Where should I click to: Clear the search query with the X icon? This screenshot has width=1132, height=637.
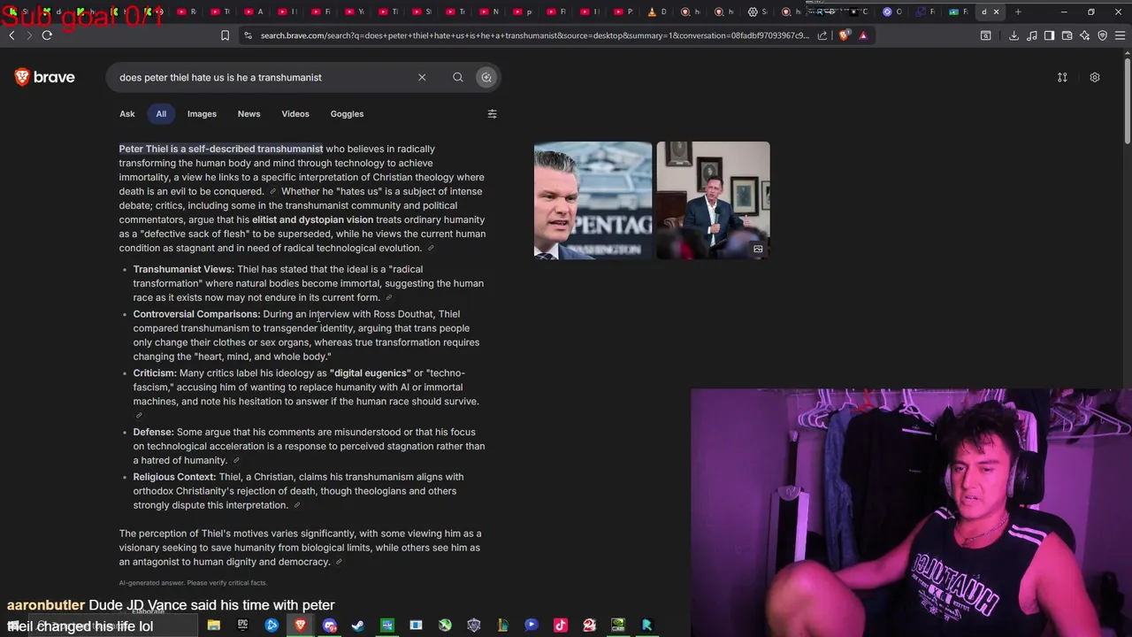(422, 77)
